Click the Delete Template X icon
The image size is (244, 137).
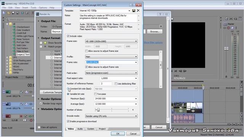(138, 11)
